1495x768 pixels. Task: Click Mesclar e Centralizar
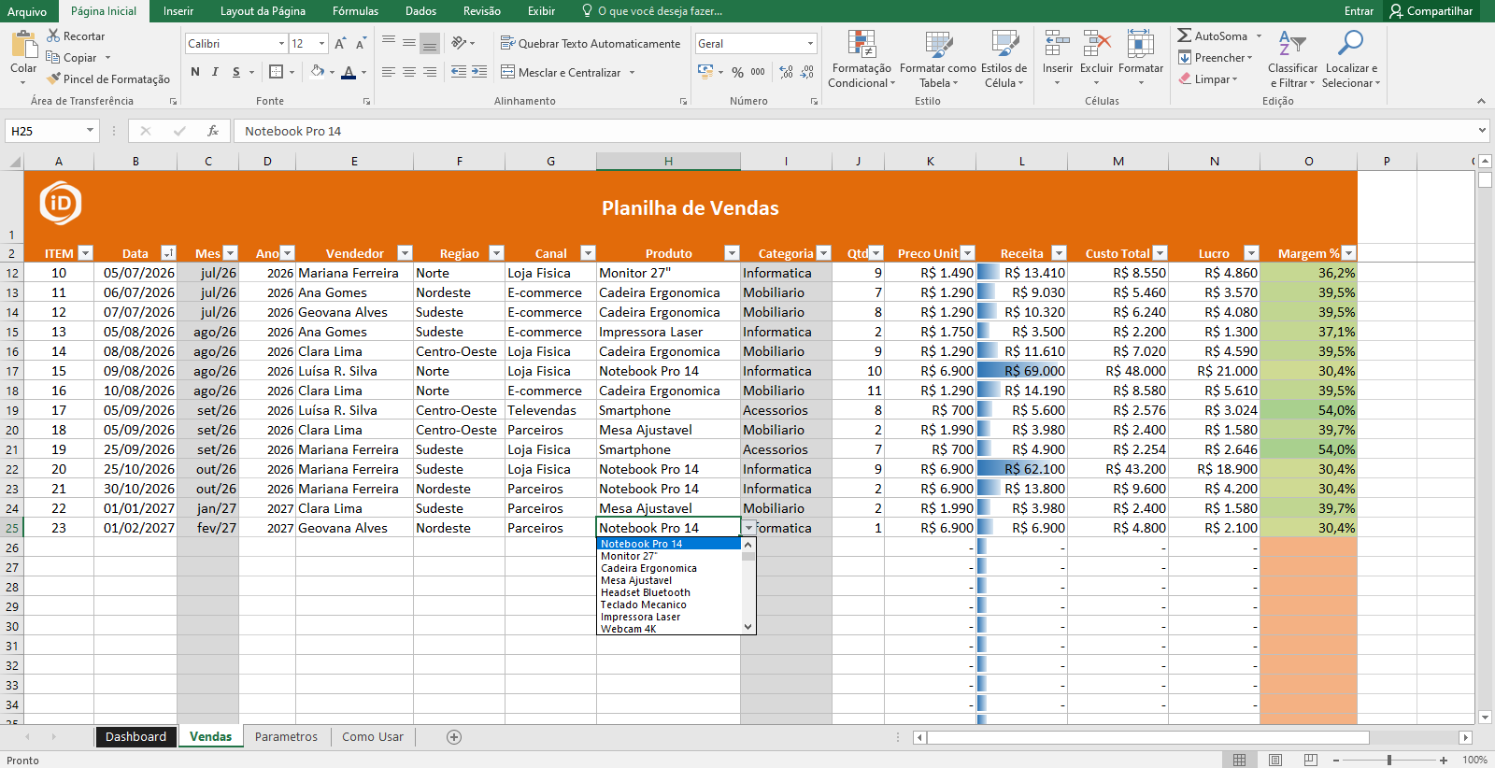tap(561, 72)
